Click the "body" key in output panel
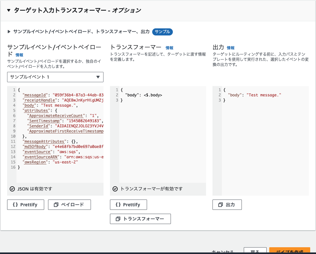316x254 pixels. [235, 95]
